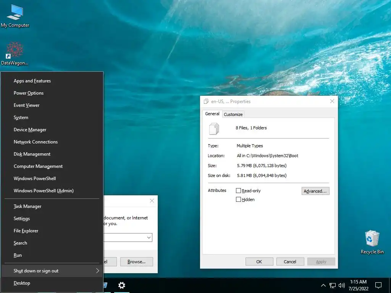The image size is (391, 293).
Task: Select the General tab in Properties
Action: click(x=212, y=114)
